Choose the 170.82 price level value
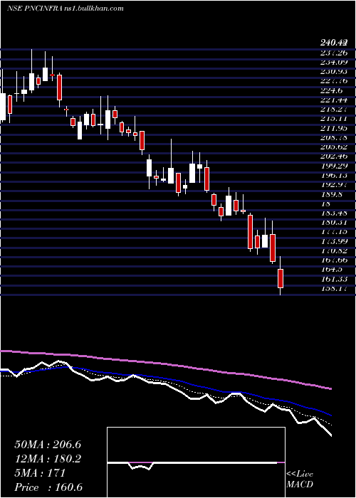The image size is (356, 498). 333,251
